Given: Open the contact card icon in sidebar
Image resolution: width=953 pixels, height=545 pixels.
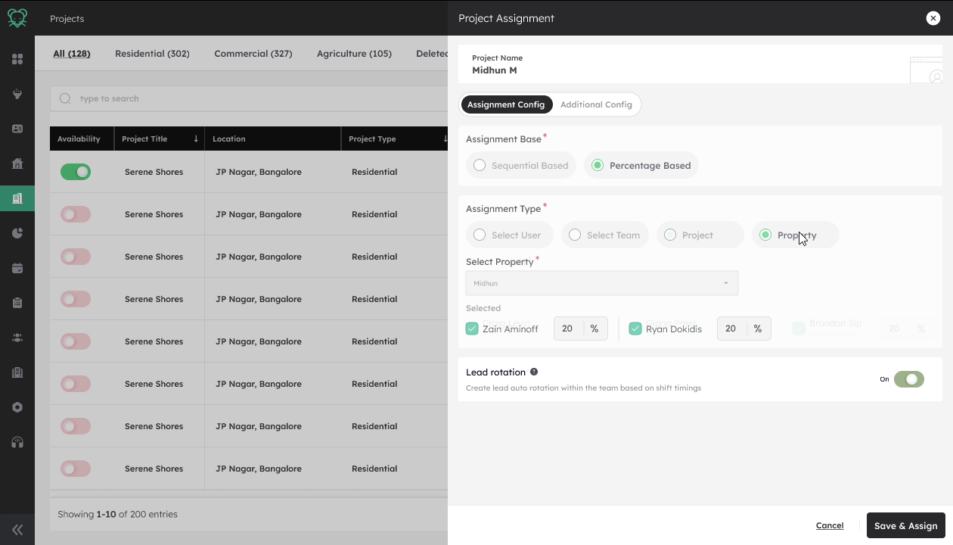Looking at the screenshot, I should click(x=17, y=129).
